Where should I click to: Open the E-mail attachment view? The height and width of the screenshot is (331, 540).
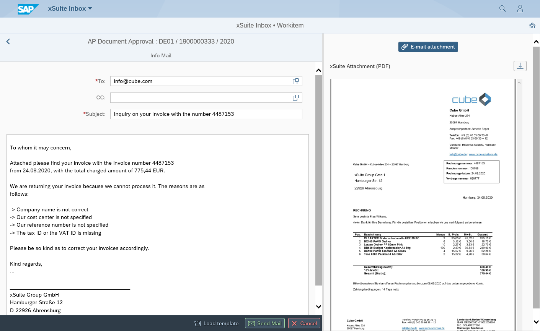[428, 47]
